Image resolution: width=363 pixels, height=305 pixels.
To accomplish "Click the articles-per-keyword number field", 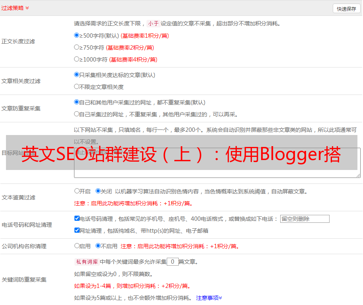I will click(x=172, y=262).
